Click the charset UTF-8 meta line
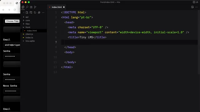The height and width of the screenshot is (112, 200). pyautogui.click(x=88, y=27)
